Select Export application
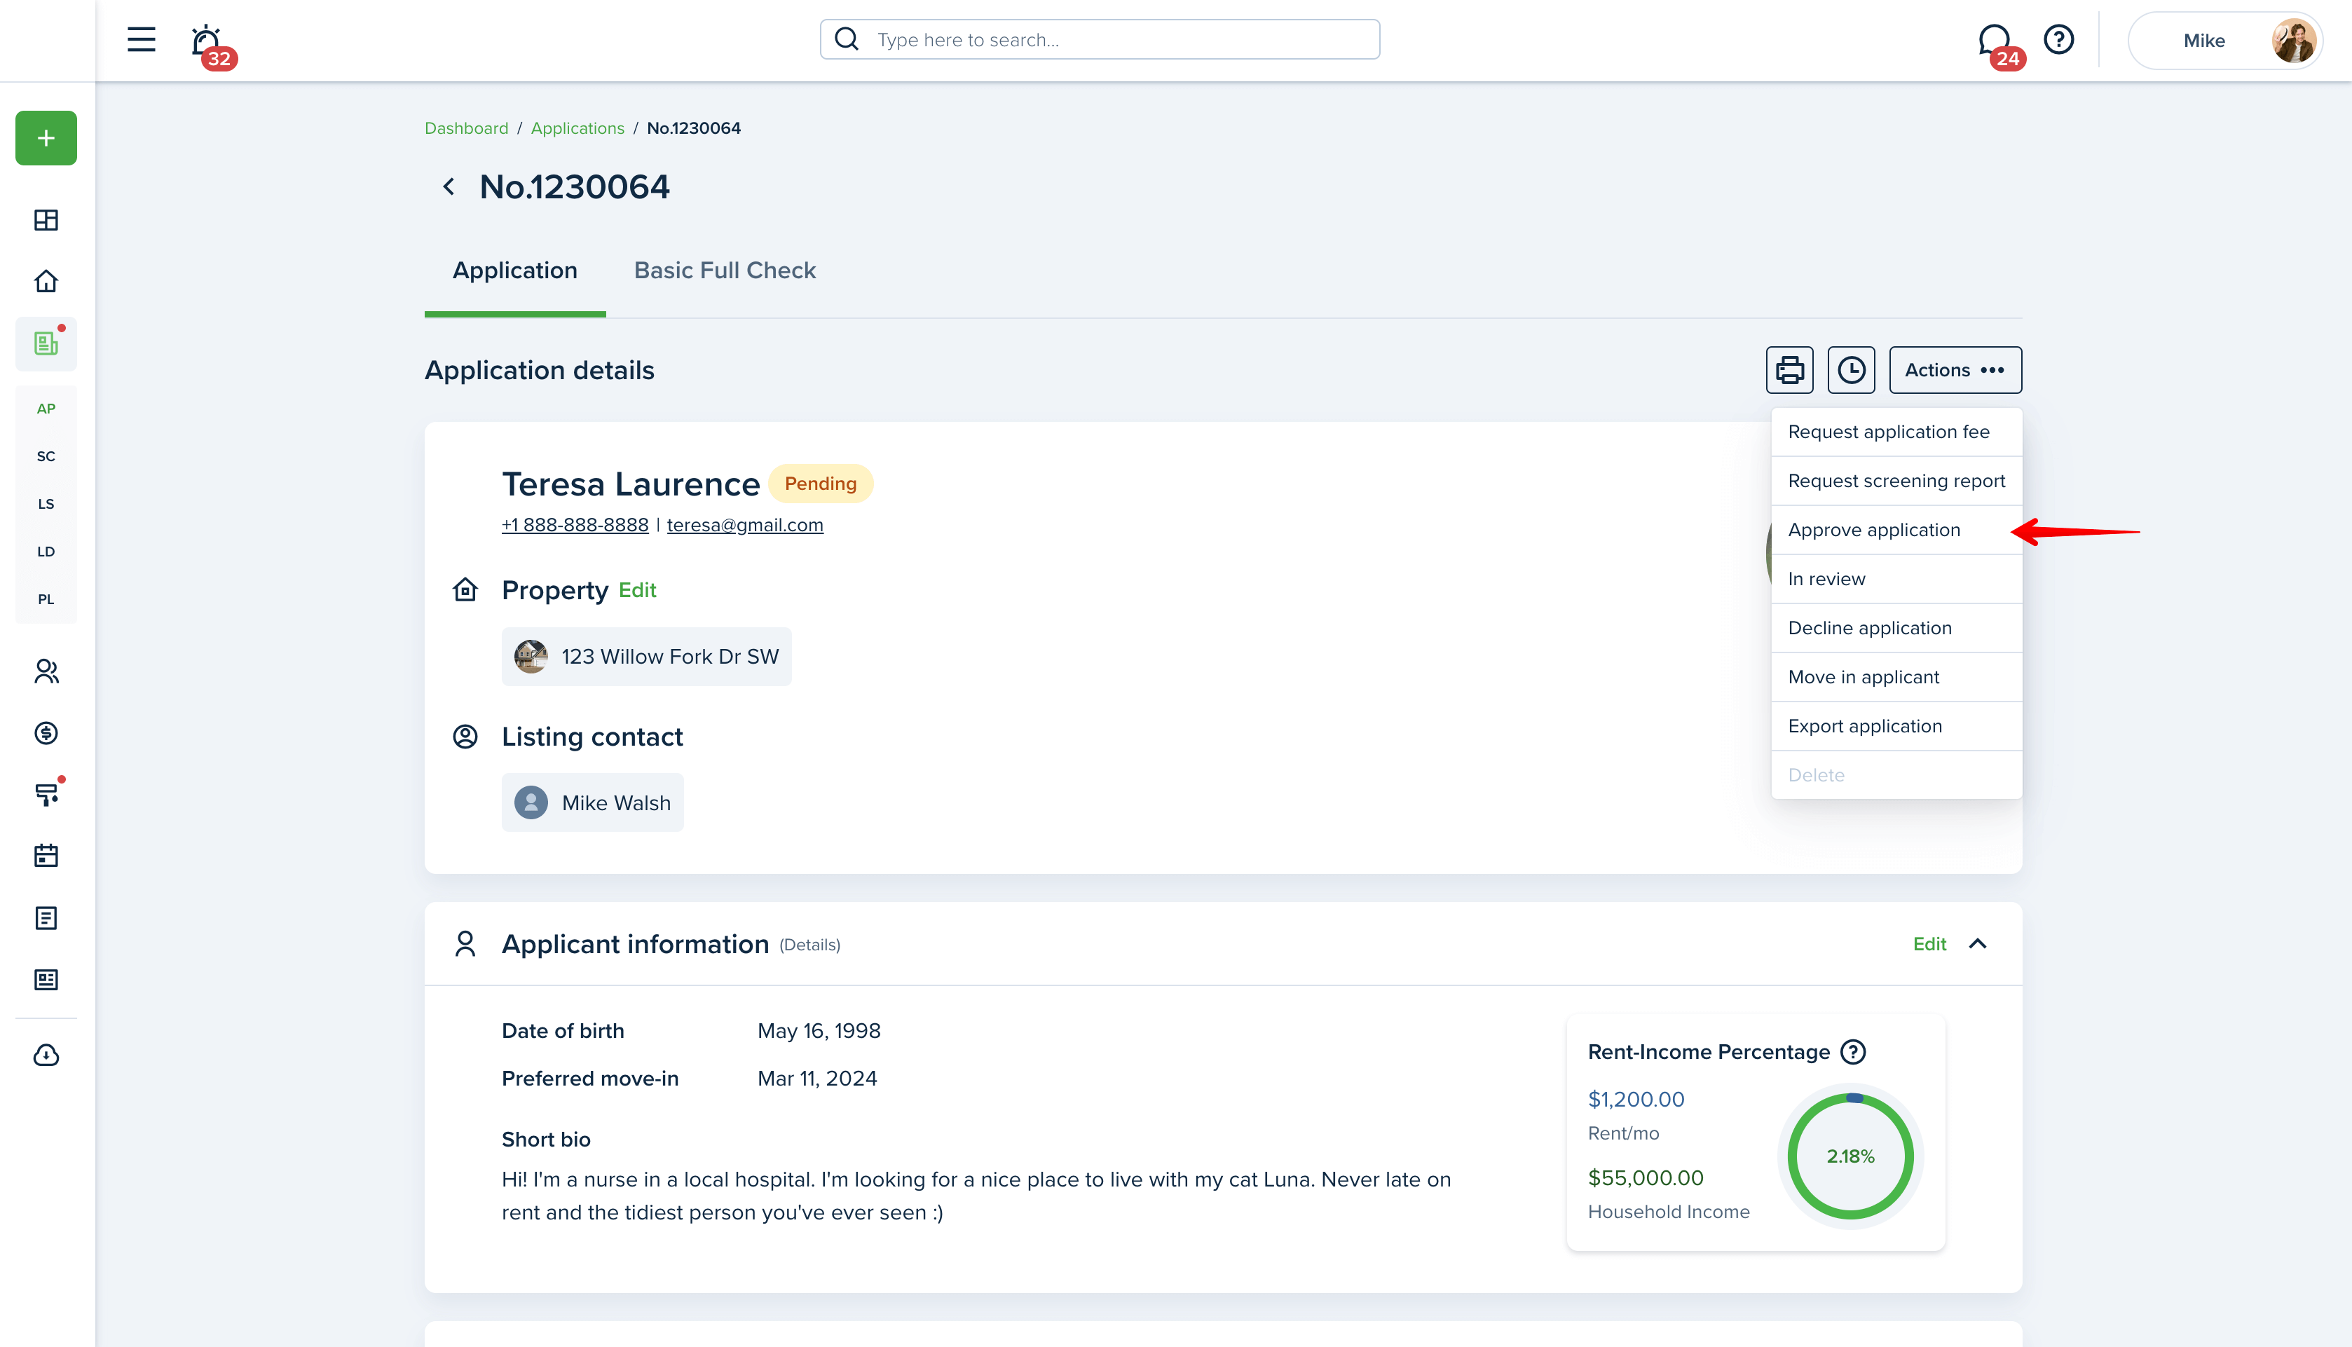Image resolution: width=2352 pixels, height=1347 pixels. [1896, 726]
